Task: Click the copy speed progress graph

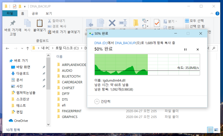Action: pos(147,64)
